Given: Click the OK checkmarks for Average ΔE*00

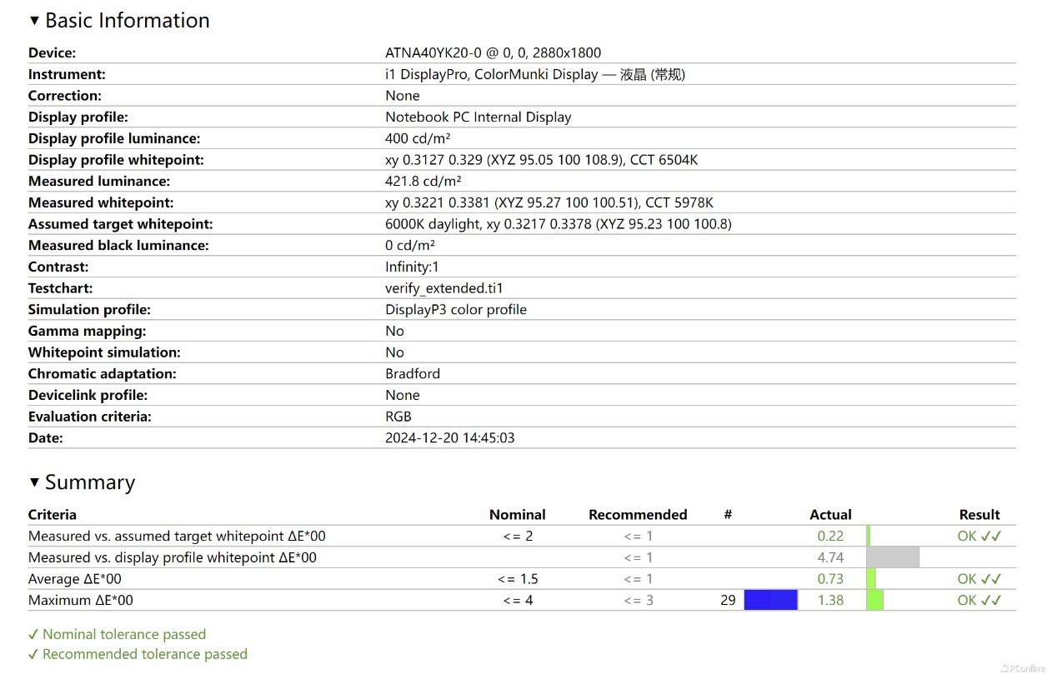Looking at the screenshot, I should 979,579.
